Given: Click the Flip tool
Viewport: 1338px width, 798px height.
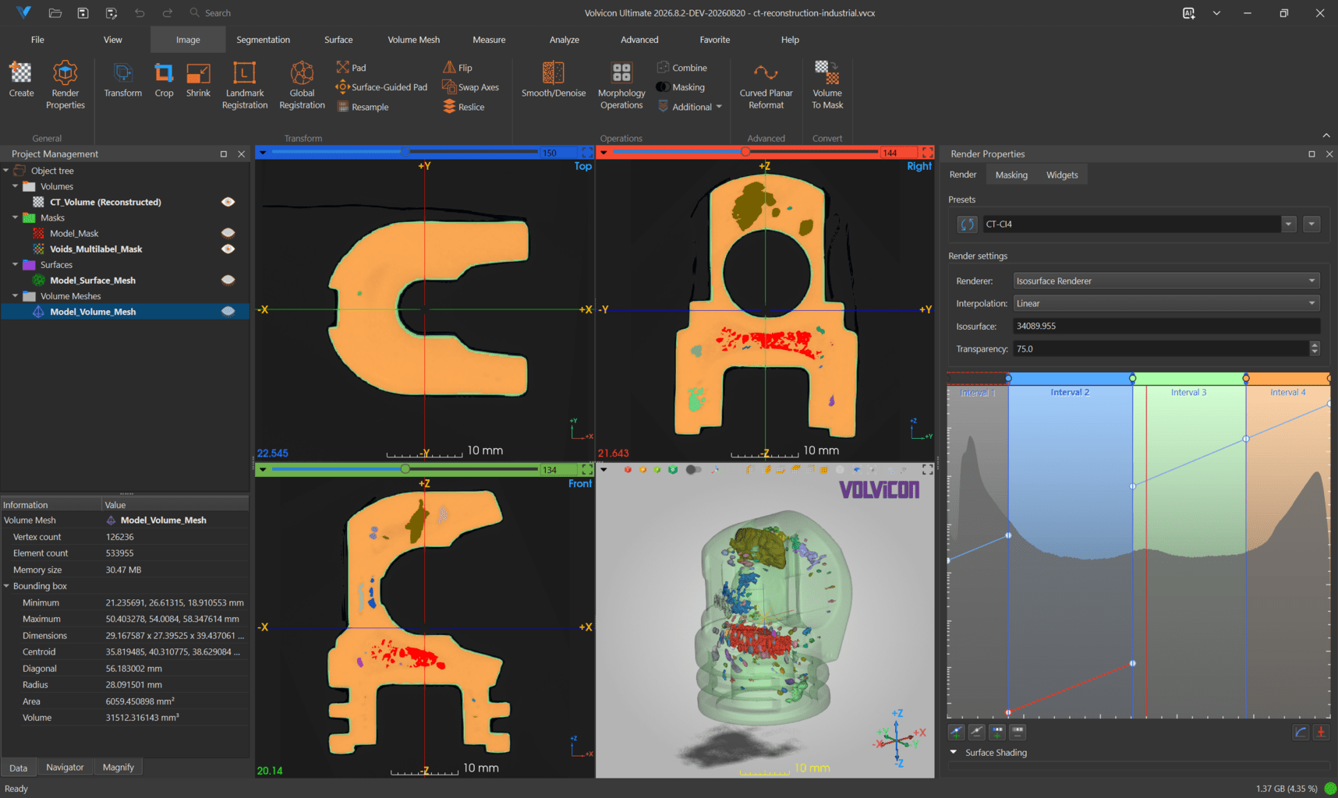Looking at the screenshot, I should (458, 68).
